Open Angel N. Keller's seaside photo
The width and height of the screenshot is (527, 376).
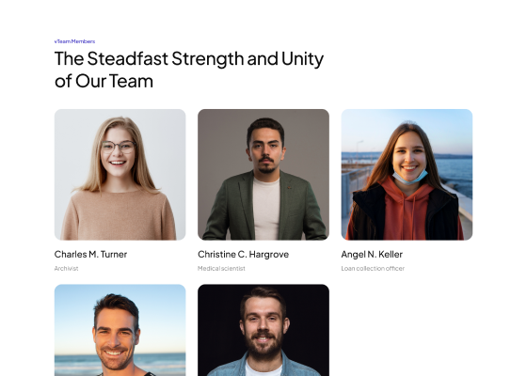pyautogui.click(x=407, y=175)
